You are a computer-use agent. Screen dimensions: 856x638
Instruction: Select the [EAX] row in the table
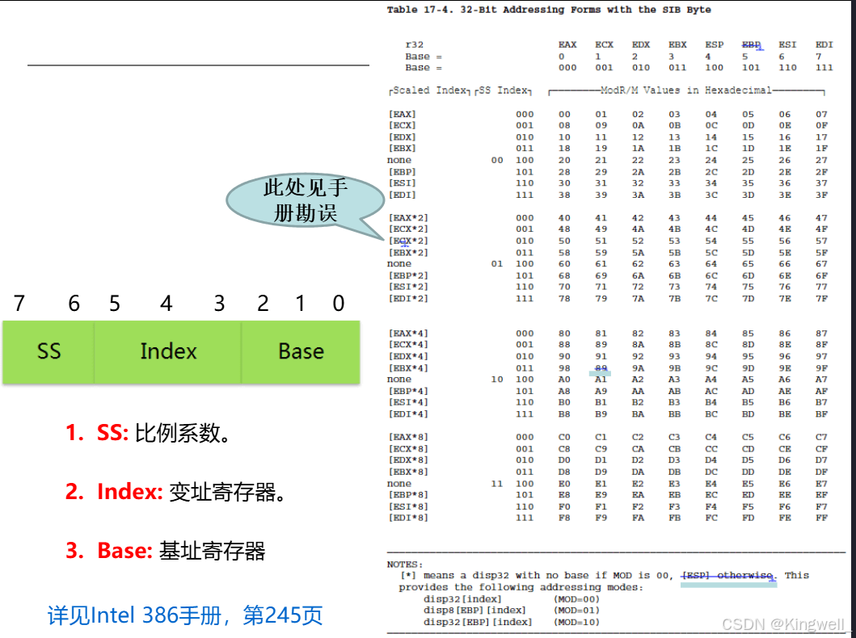402,114
